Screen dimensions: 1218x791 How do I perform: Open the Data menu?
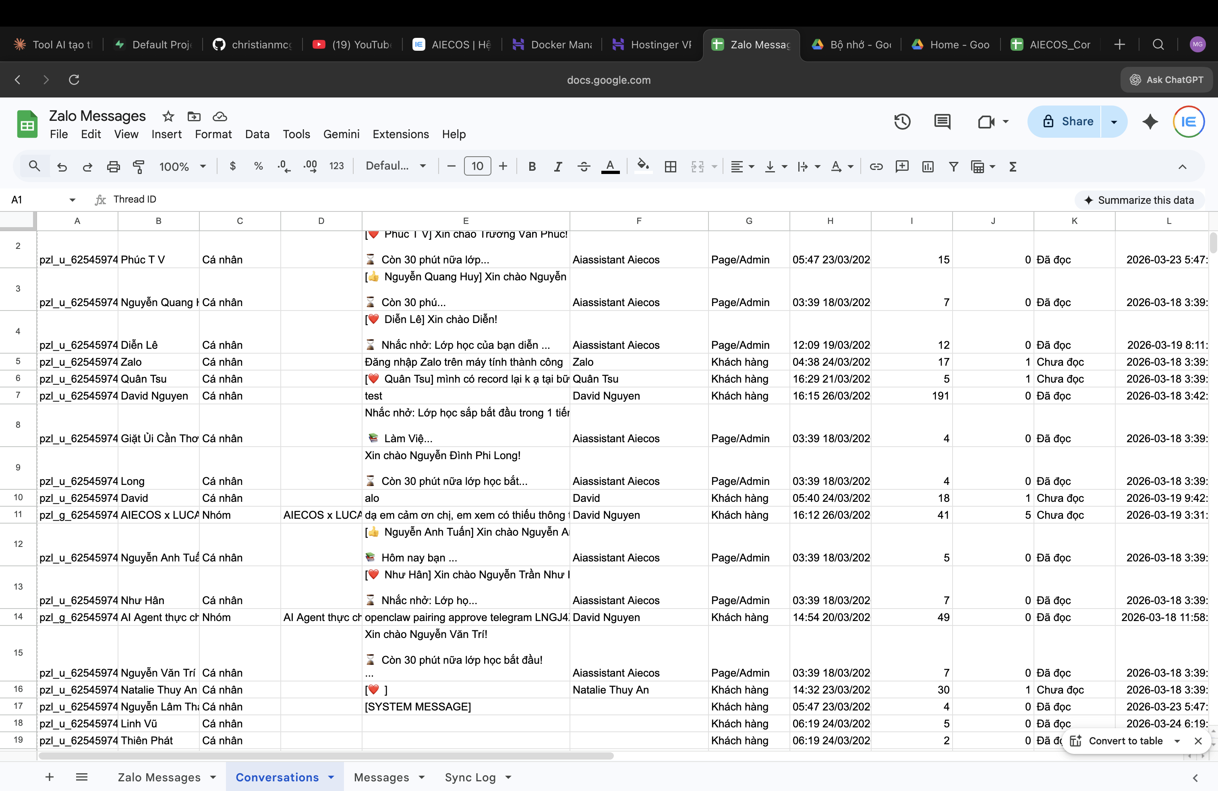tap(257, 134)
